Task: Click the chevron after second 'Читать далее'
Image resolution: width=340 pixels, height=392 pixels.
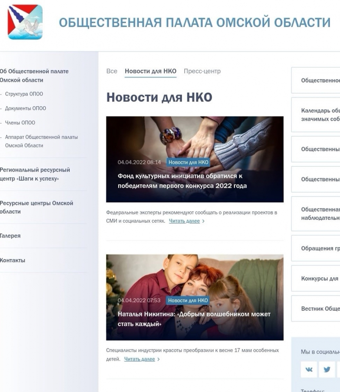Action: coord(158,359)
